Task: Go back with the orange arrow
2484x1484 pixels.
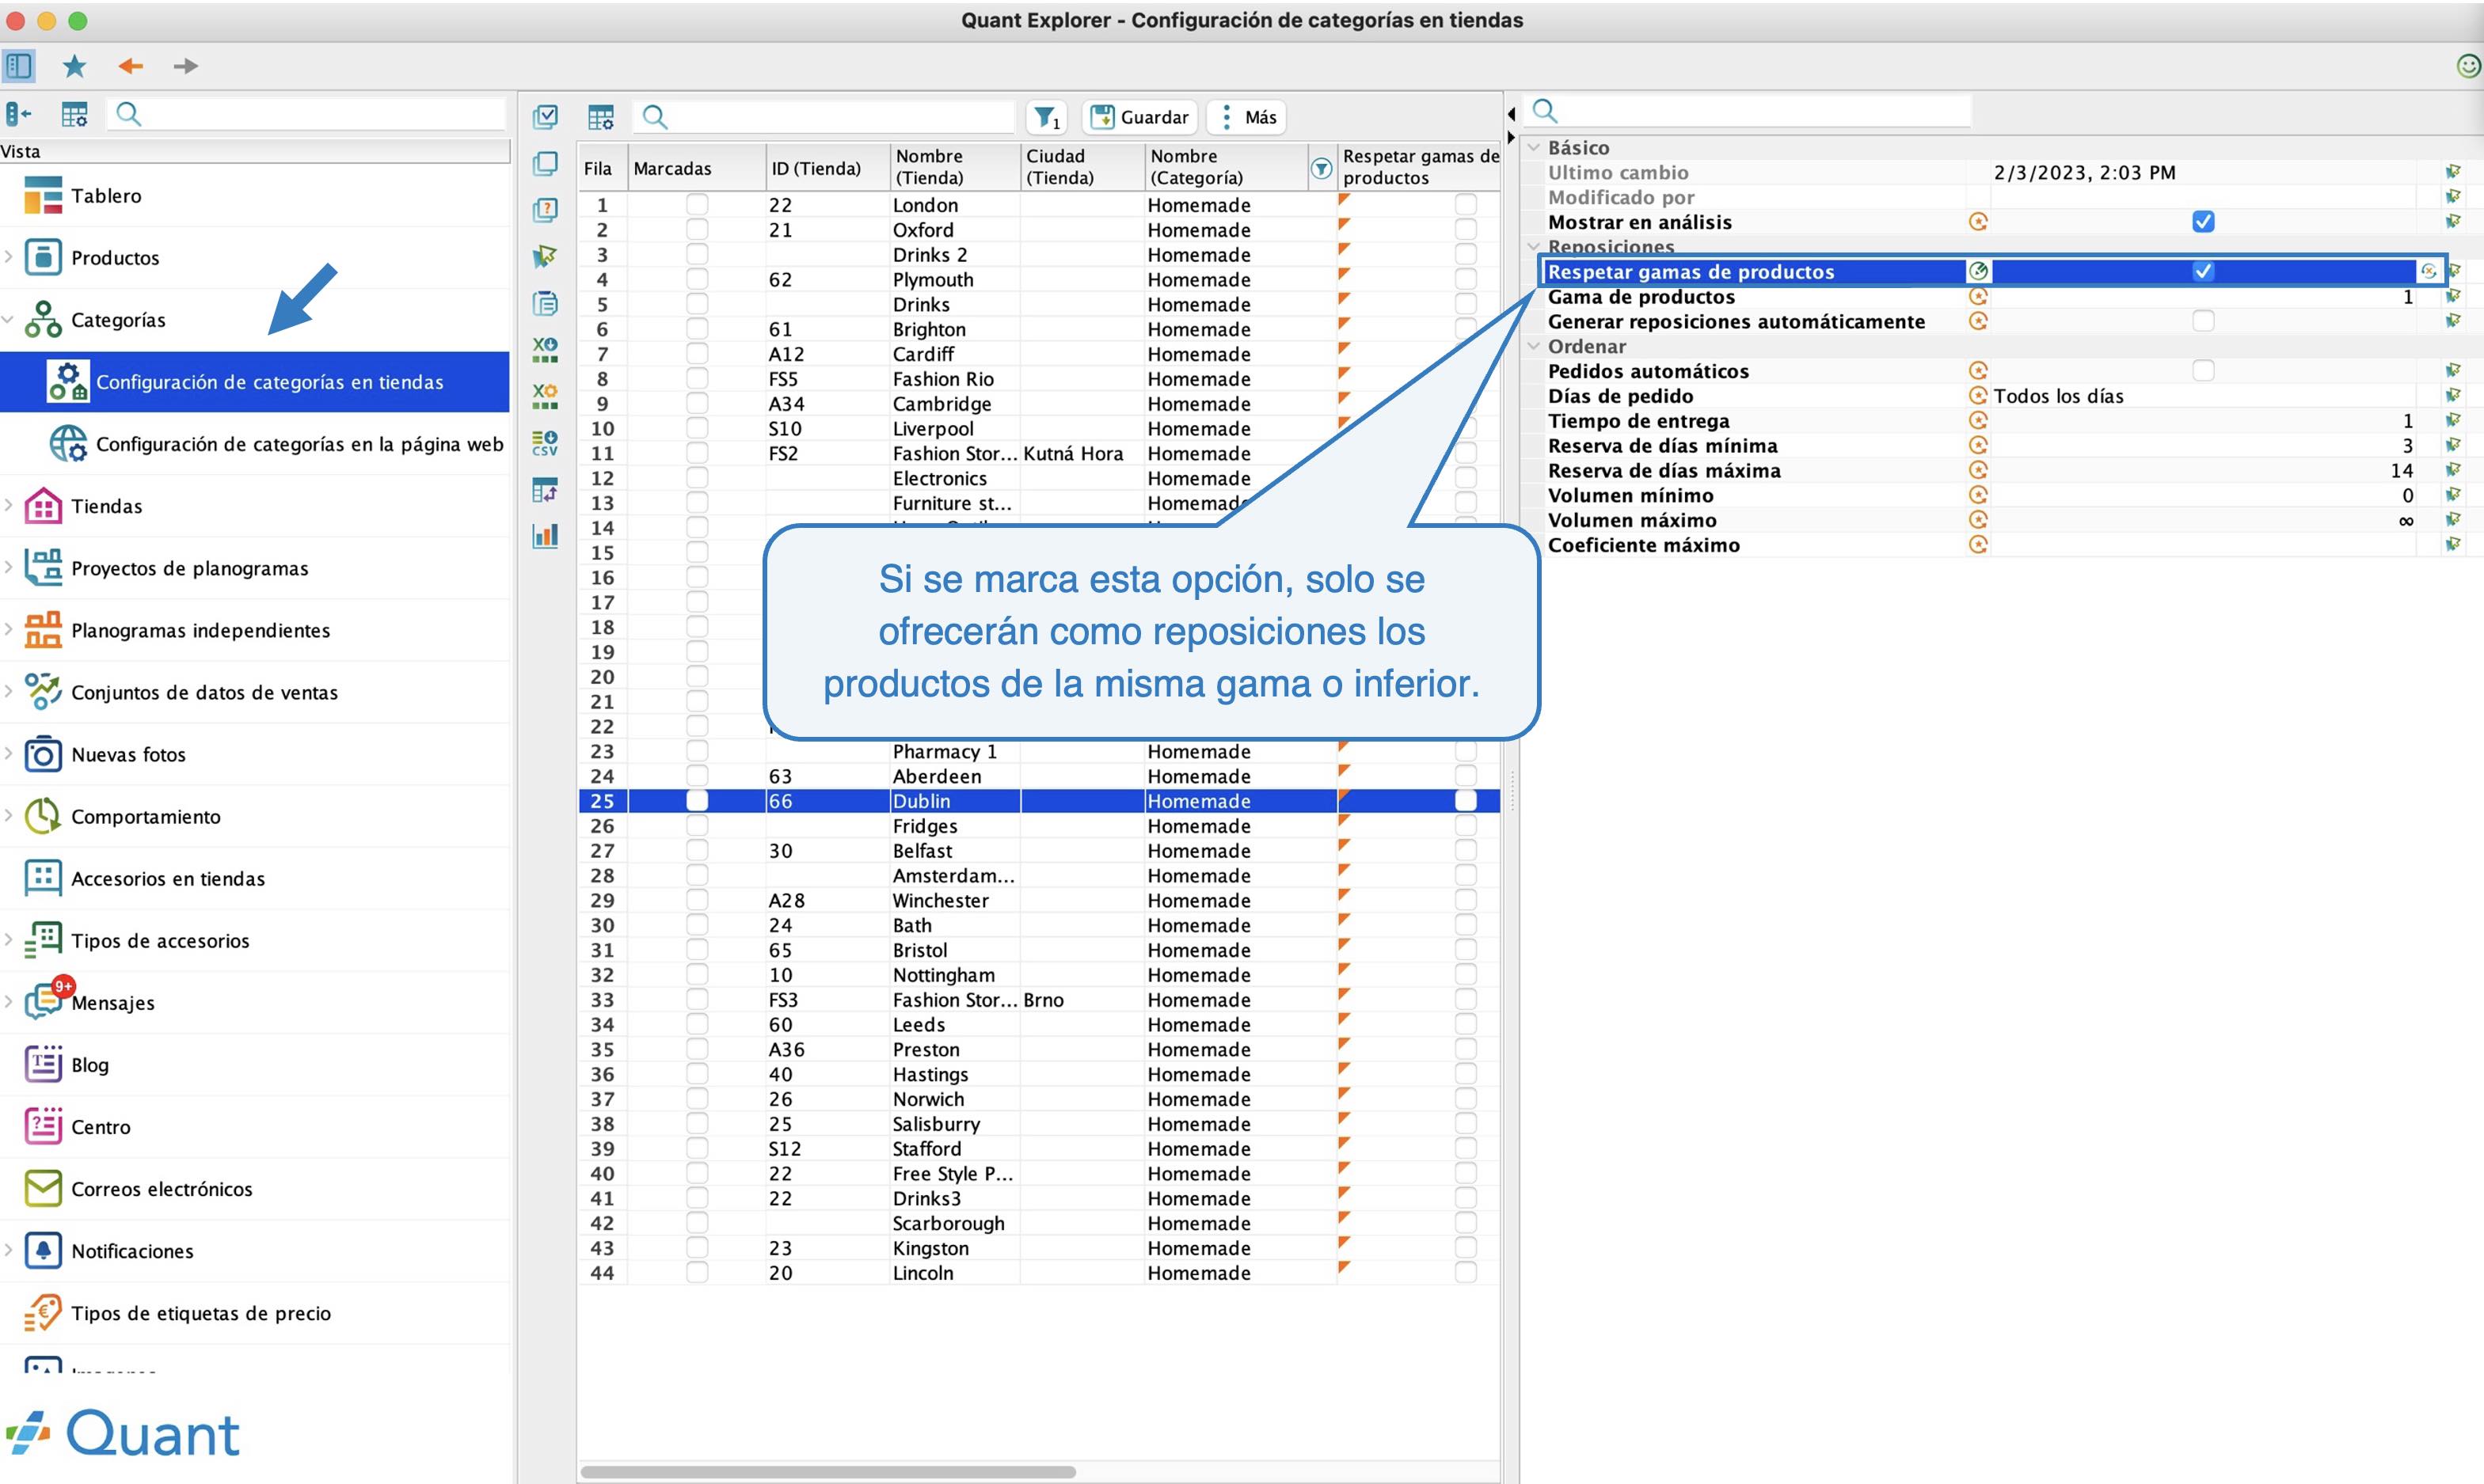Action: pos(131,66)
